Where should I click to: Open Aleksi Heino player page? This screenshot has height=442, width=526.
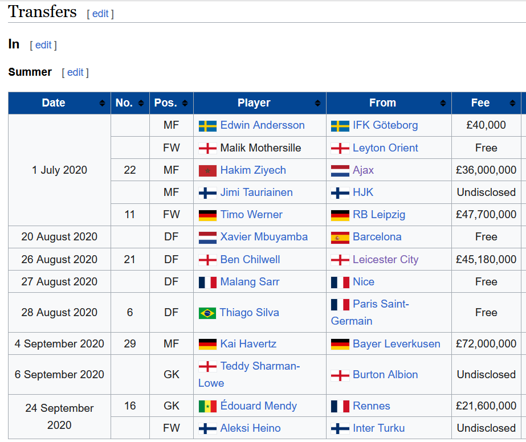pyautogui.click(x=250, y=428)
